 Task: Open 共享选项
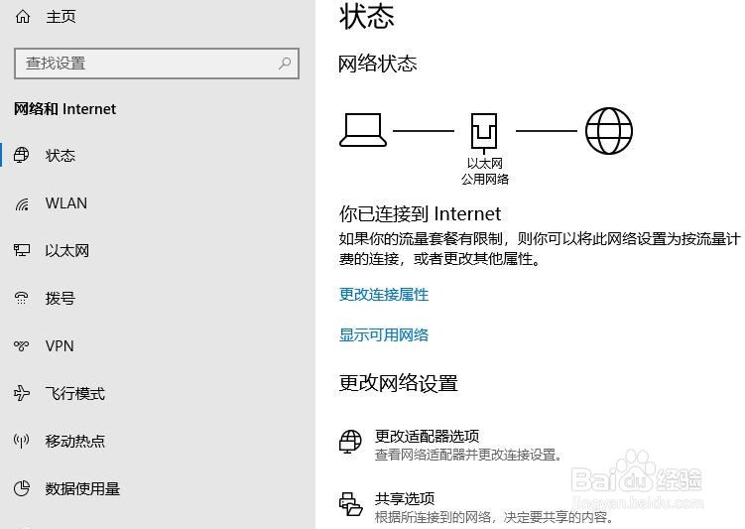[x=405, y=498]
